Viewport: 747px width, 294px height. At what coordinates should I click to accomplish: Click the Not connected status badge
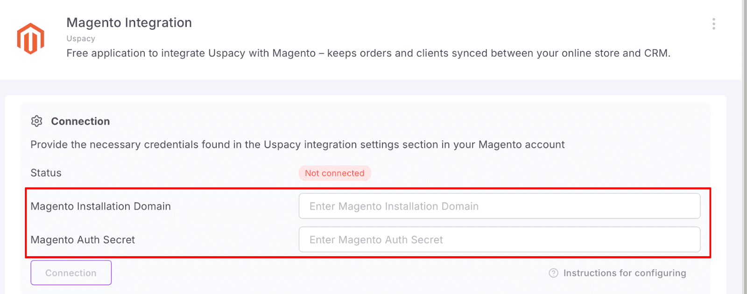tap(334, 173)
